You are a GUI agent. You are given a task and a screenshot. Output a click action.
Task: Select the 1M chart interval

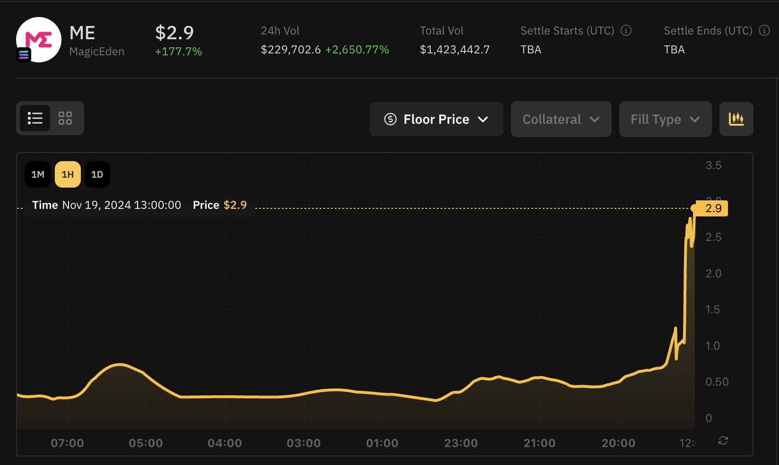click(37, 174)
